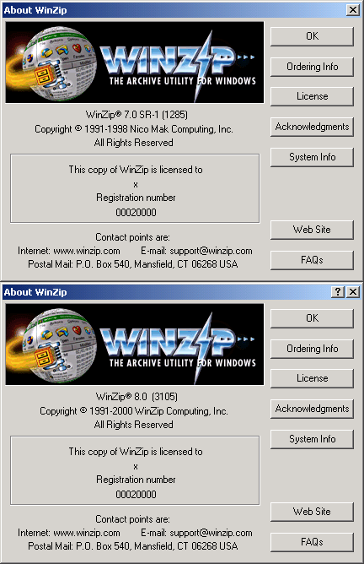Click the WinZip 7.0 logo banner

tap(135, 62)
